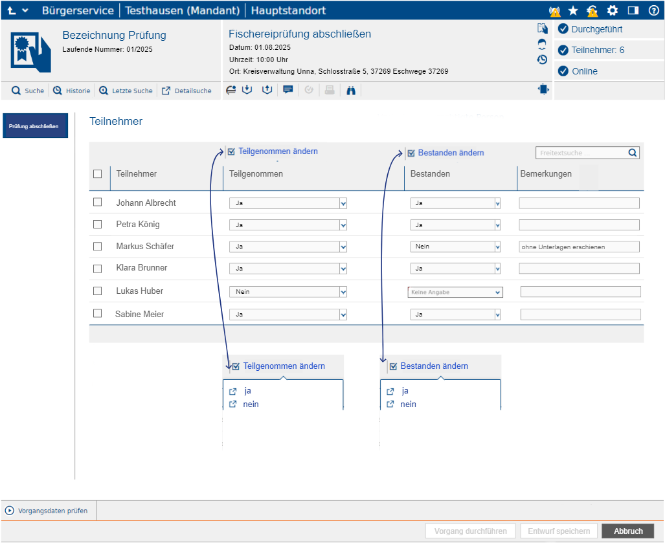Click the binoculars search icon

pyautogui.click(x=352, y=91)
